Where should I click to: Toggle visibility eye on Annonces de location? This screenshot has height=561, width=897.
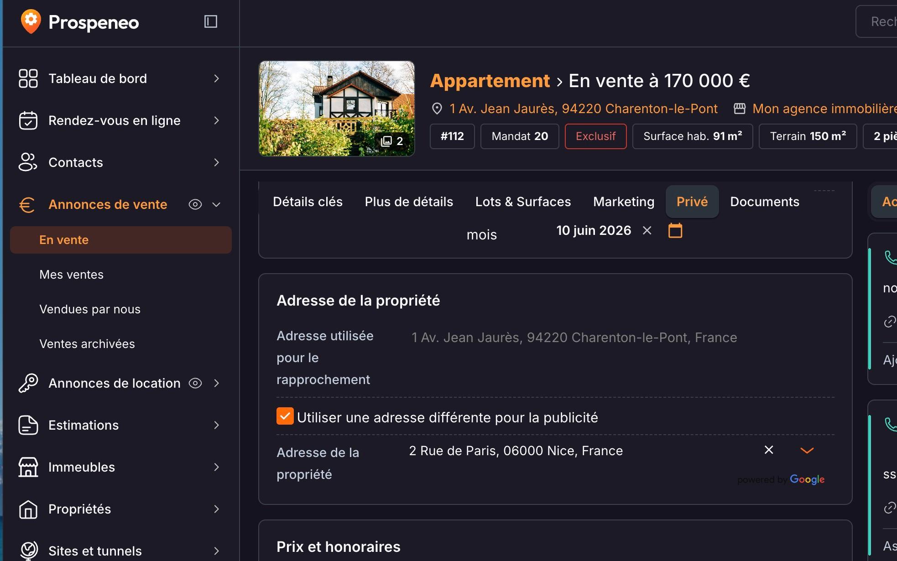tap(195, 383)
